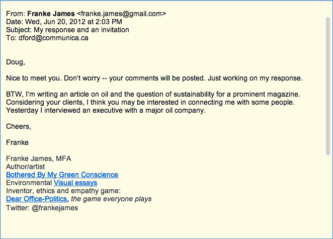The height and width of the screenshot is (239, 333).
Task: Click the vertical scrollbar thumb
Action: tap(328, 86)
